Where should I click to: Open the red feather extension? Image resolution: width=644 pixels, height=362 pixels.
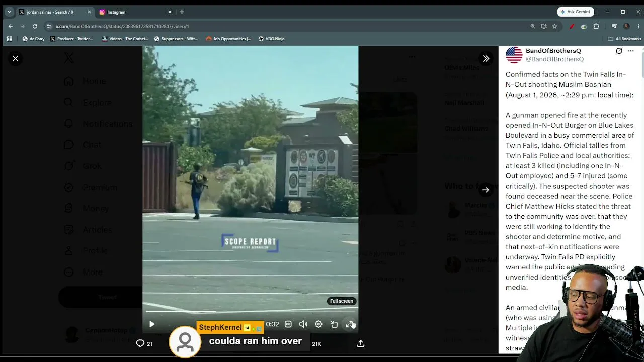tap(572, 26)
